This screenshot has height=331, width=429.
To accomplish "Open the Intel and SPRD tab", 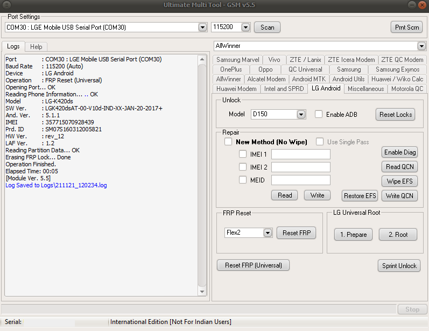I will (x=284, y=89).
